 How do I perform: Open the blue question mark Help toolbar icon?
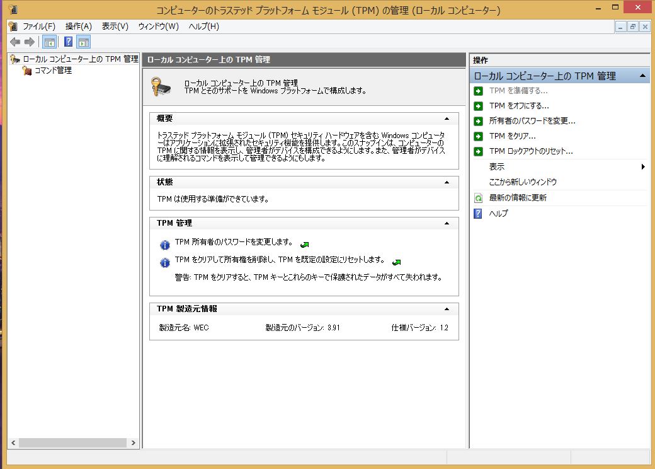[69, 42]
